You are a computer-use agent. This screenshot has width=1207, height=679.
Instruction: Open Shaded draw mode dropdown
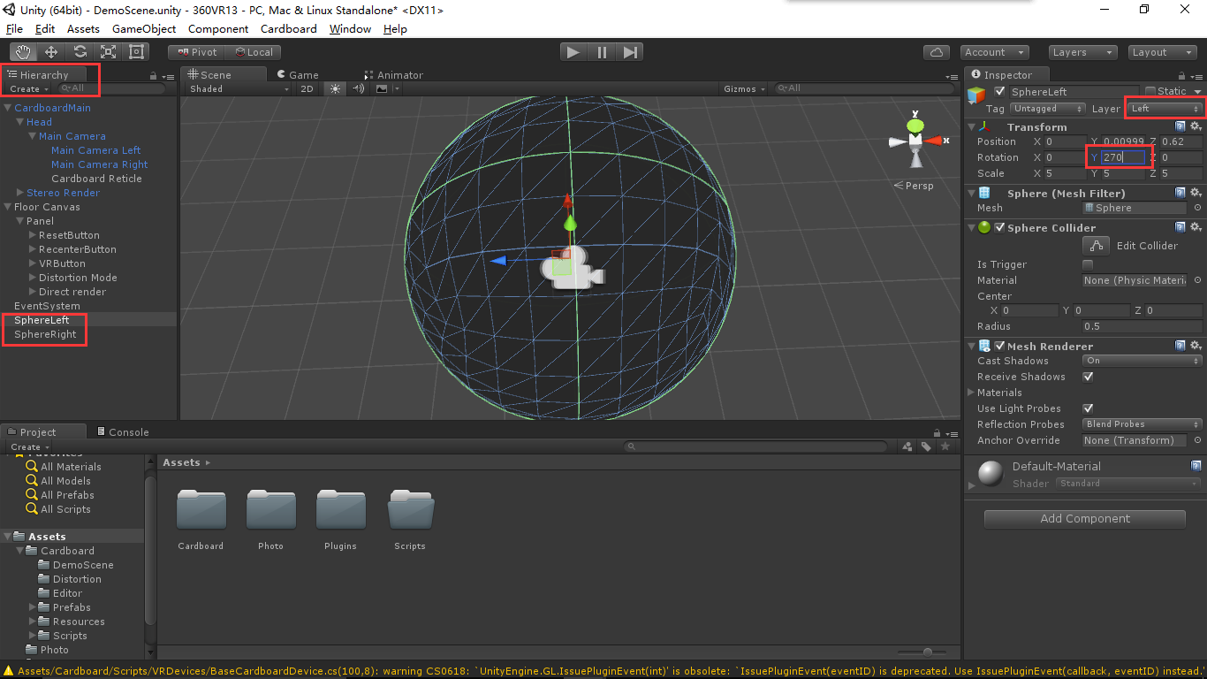(239, 88)
